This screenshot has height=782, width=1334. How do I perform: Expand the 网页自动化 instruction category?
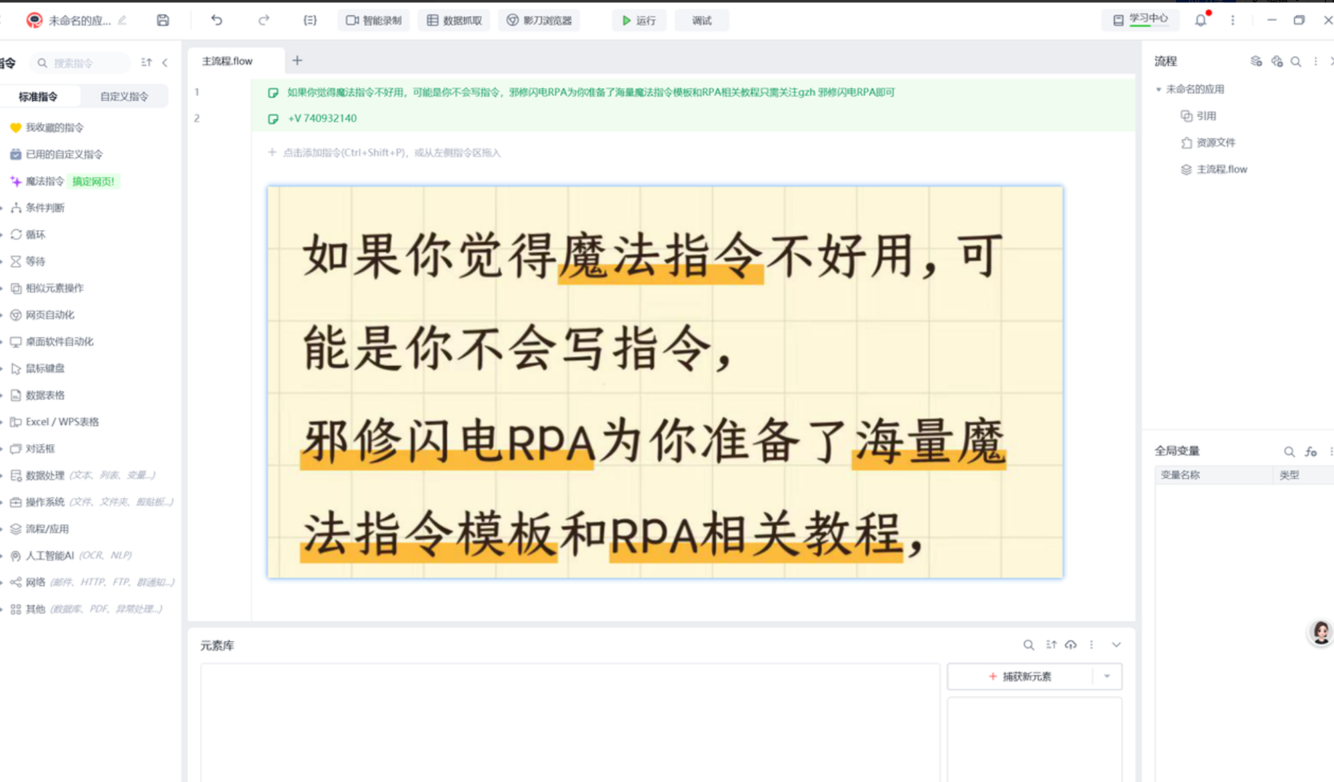click(x=49, y=315)
